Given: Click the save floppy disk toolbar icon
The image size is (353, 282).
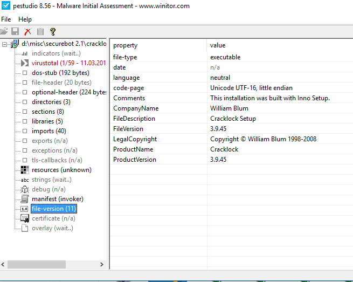Looking at the screenshot, I should [x=16, y=32].
